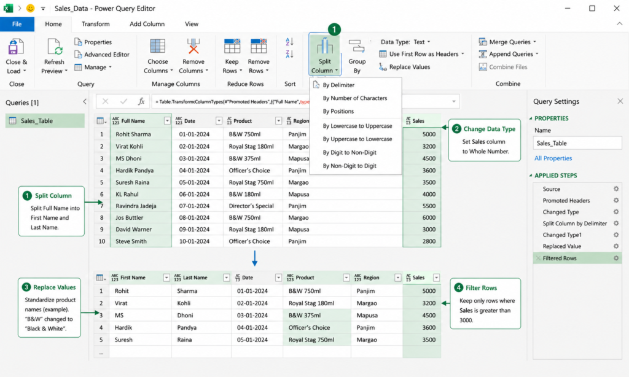Cancel formula edit with the X icon

105,101
